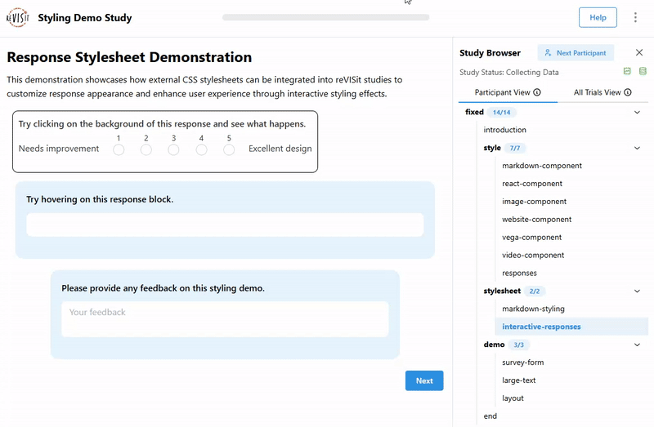Click the Your feedback text area

pyautogui.click(x=225, y=319)
